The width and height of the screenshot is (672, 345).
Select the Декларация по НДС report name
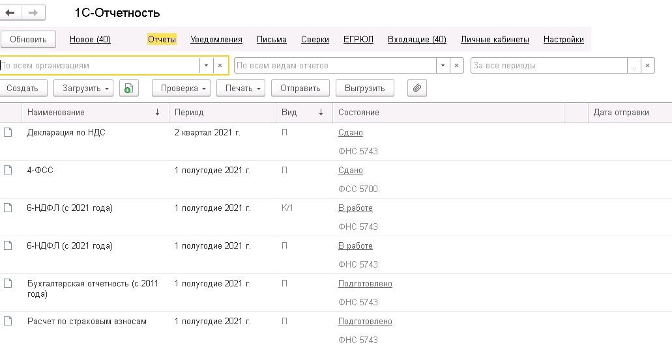click(x=66, y=133)
